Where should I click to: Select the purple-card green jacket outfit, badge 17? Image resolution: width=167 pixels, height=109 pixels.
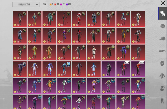click(20, 86)
